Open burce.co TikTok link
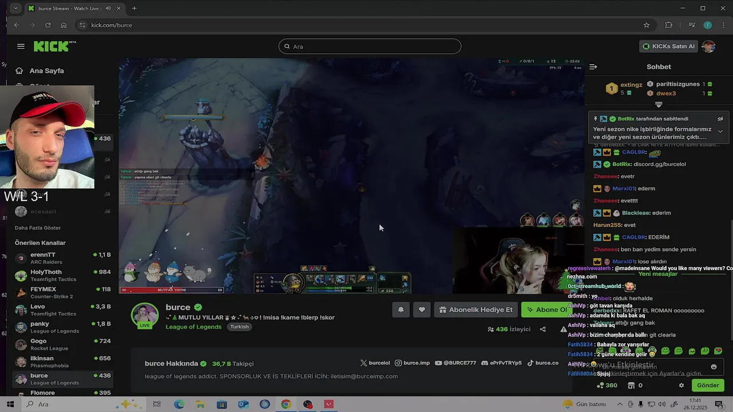Viewport: 733px width, 412px height. coord(542,363)
